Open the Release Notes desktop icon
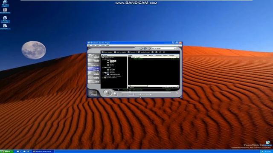This screenshot has height=153, width=273. [5, 11]
